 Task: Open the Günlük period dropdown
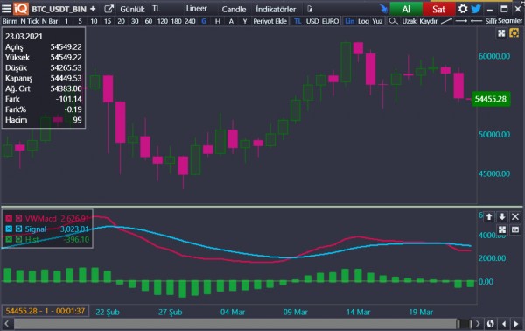point(132,9)
